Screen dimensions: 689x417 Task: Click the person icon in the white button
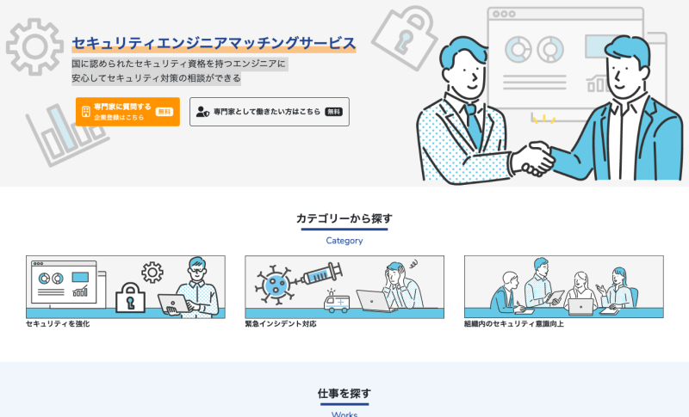[202, 112]
